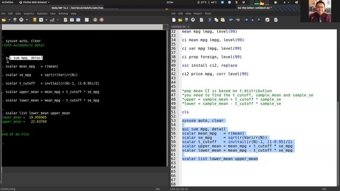Click line 51 'cls' in editor
The height and width of the screenshot is (191, 340).
[x=185, y=112]
